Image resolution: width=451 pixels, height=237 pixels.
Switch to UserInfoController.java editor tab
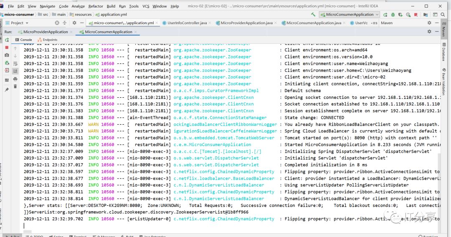tap(187, 23)
